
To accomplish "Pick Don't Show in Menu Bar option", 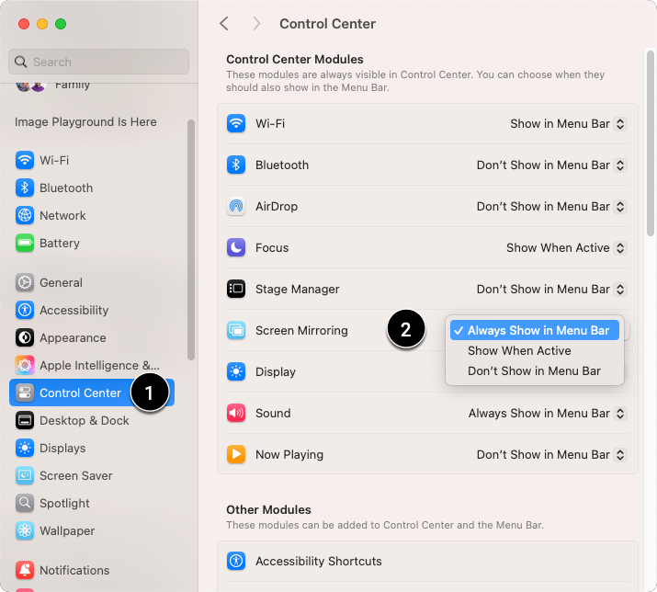I will click(534, 371).
